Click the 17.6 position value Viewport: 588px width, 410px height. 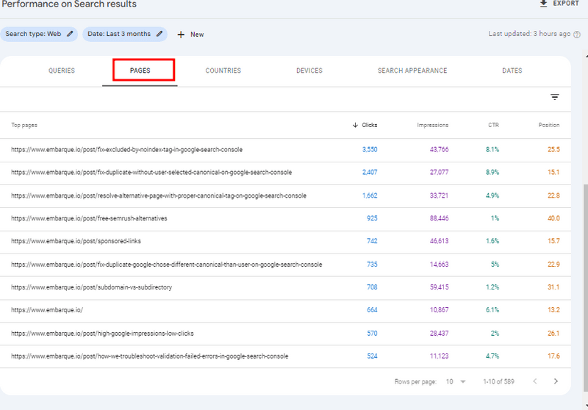tap(553, 356)
